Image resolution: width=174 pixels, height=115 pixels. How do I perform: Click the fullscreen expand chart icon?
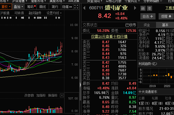tap(76, 7)
